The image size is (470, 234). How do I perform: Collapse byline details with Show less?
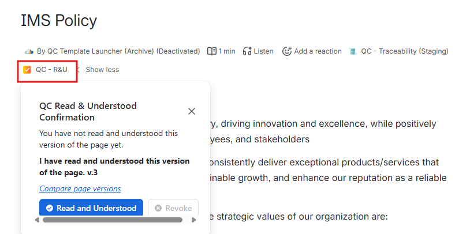coord(102,70)
